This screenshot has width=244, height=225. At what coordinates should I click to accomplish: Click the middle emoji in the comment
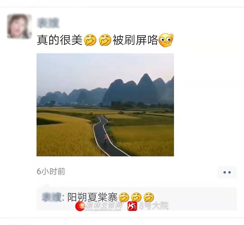pyautogui.click(x=136, y=197)
